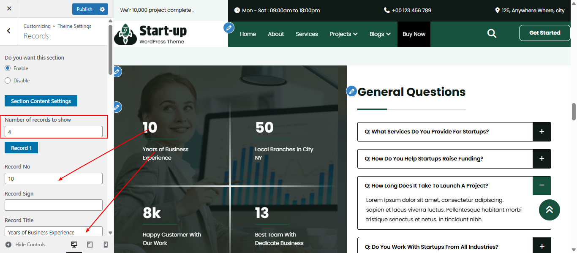Click the search icon in the header preview
577x253 pixels.
coord(491,33)
